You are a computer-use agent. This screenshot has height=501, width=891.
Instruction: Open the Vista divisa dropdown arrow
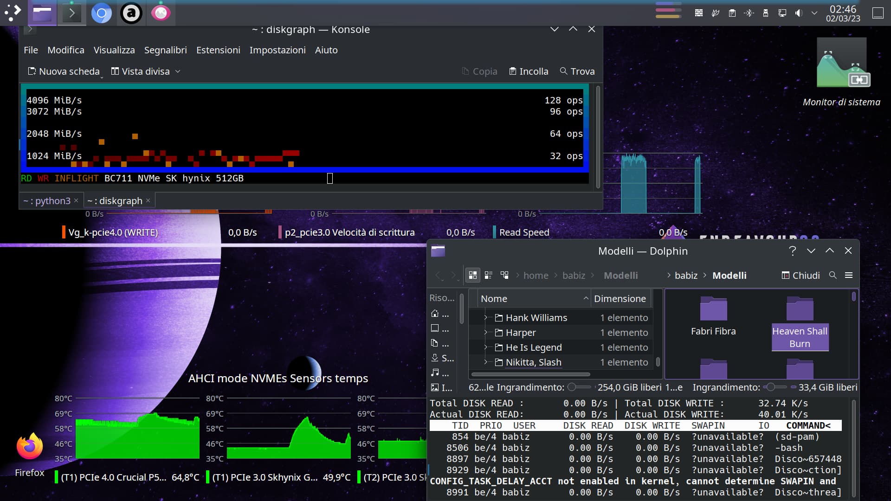(x=178, y=71)
